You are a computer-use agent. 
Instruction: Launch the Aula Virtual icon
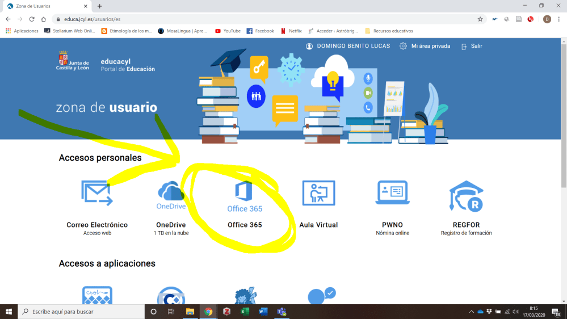pos(318,194)
